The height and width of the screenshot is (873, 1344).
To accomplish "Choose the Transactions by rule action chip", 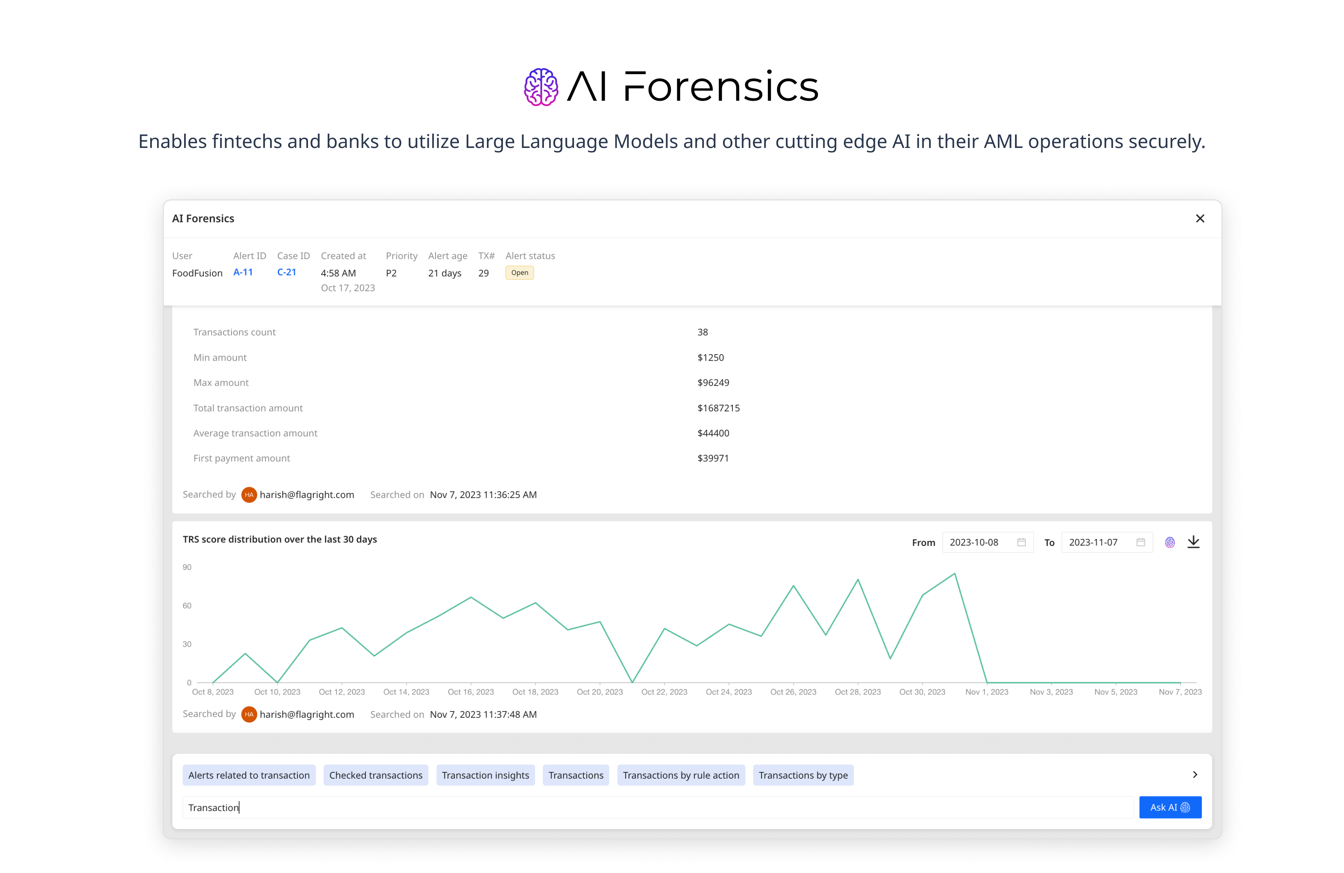I will coord(680,775).
